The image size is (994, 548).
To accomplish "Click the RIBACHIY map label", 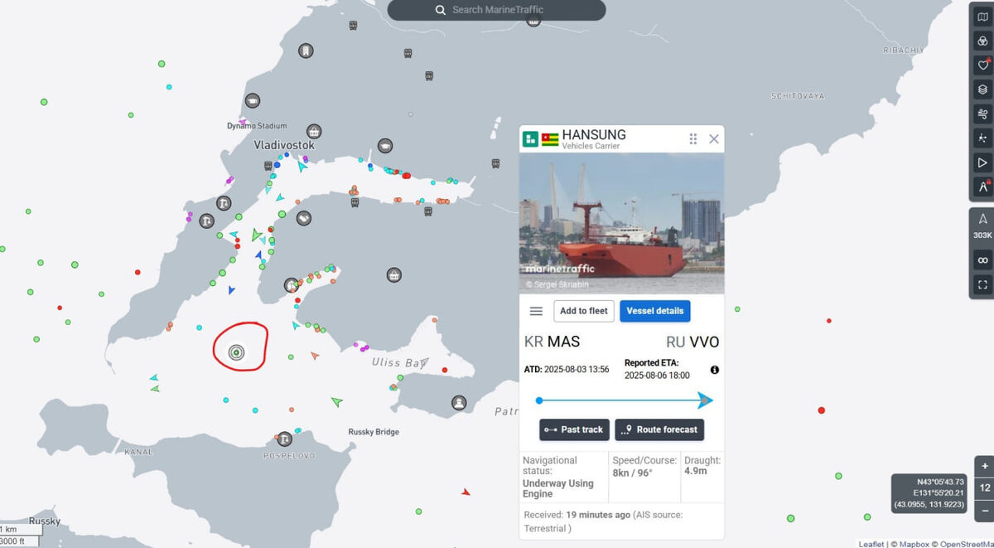I will [904, 50].
